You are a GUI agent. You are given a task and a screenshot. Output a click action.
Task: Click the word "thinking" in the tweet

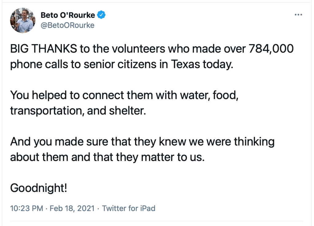pyautogui.click(x=254, y=142)
